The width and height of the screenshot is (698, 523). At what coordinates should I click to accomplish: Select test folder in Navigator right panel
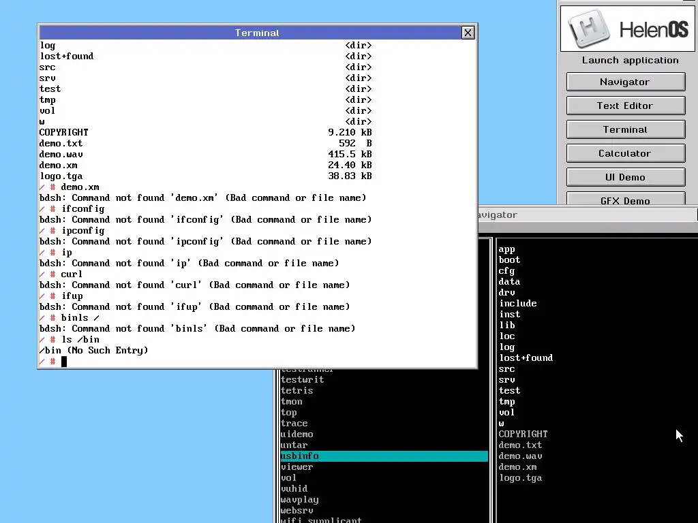[509, 390]
